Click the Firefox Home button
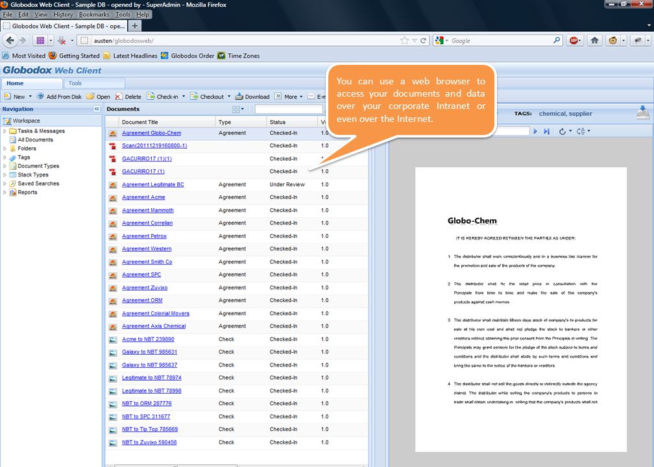The image size is (654, 467). click(x=594, y=40)
